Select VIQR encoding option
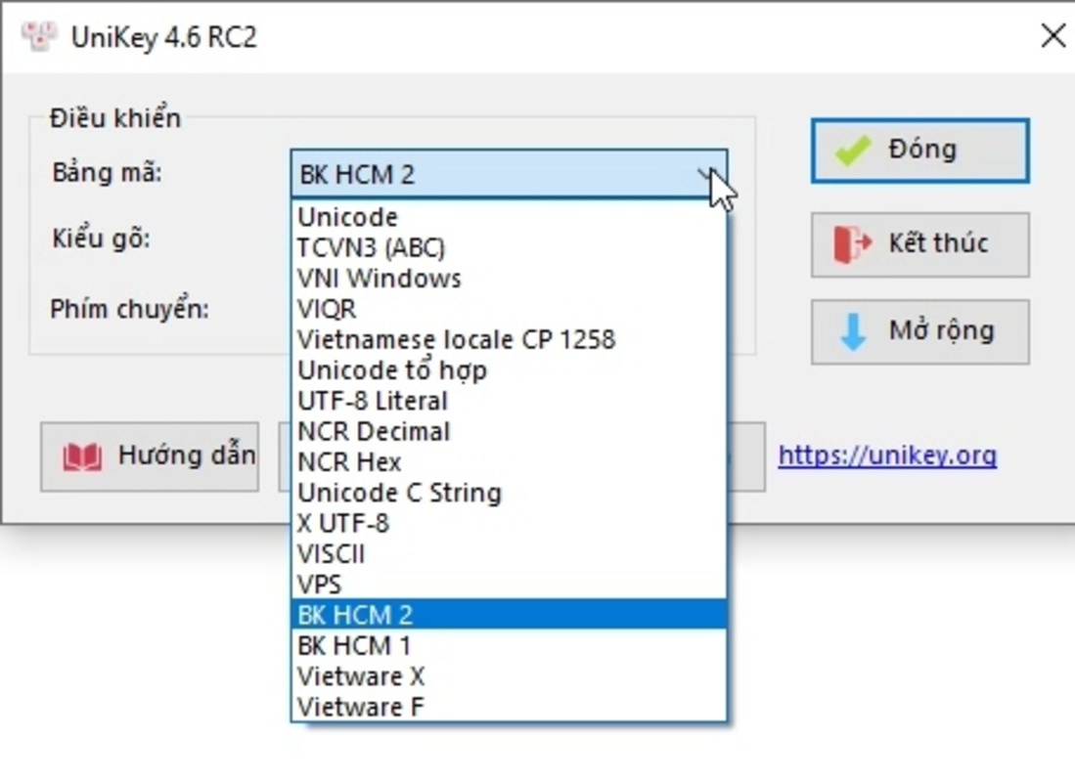1075x782 pixels. pyautogui.click(x=509, y=309)
